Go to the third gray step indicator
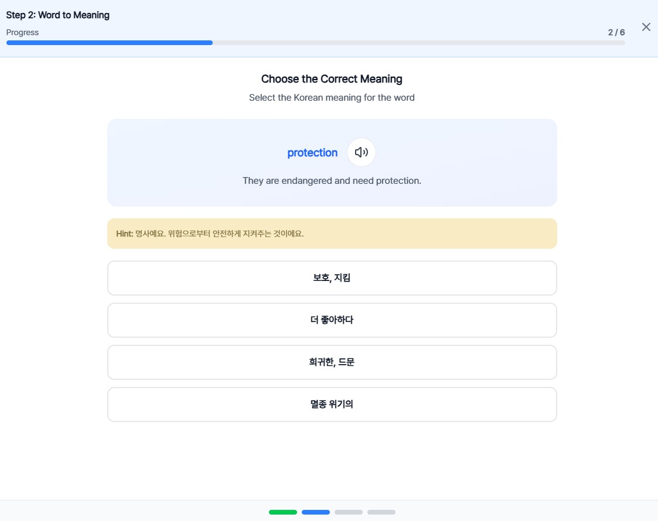The width and height of the screenshot is (658, 521). click(349, 512)
